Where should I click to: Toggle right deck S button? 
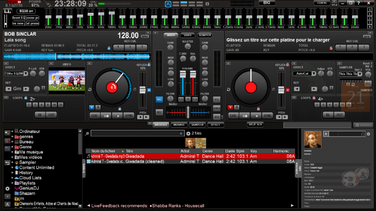click(236, 107)
